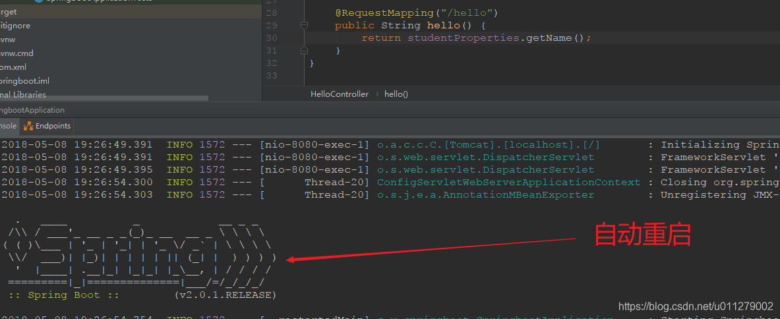Click the String return type keyword
The image size is (780, 319).
[401, 25]
